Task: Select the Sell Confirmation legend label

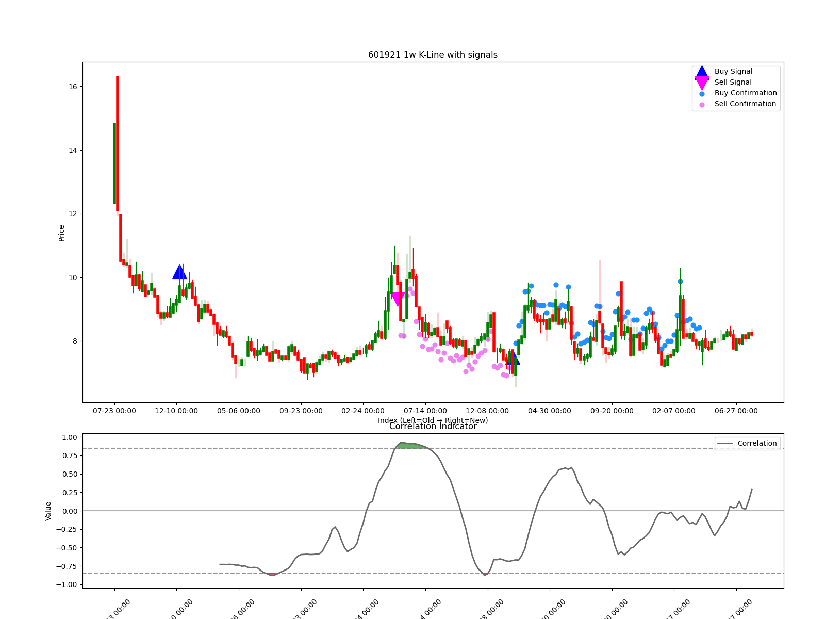Action: [x=745, y=104]
